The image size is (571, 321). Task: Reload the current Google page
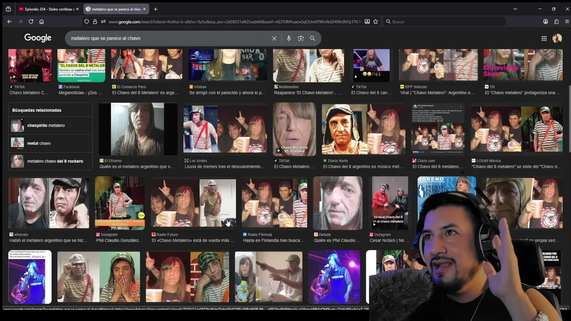(x=31, y=21)
